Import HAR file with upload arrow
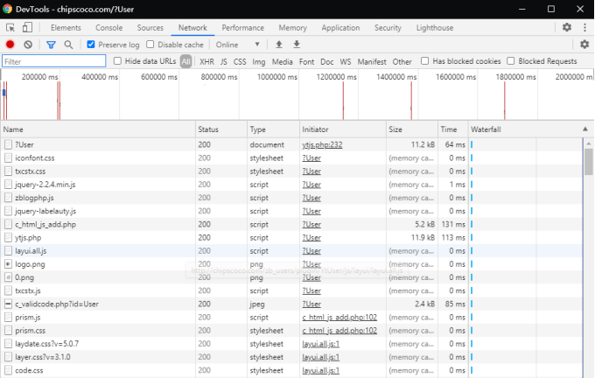Image resolution: width=595 pixels, height=378 pixels. [x=279, y=45]
